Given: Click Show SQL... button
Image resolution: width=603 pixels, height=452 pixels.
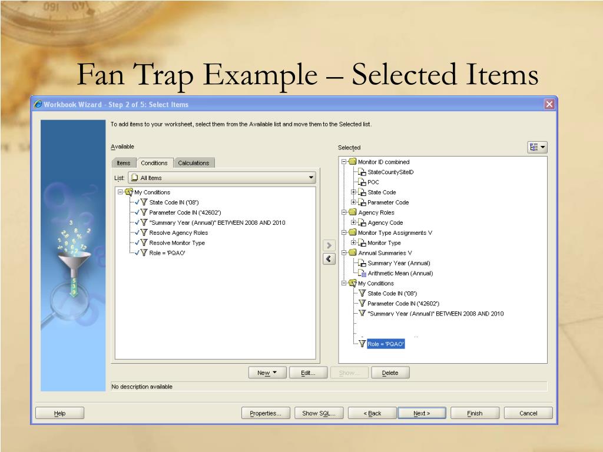Looking at the screenshot, I should (319, 413).
